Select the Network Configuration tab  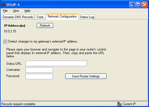pos(62,16)
